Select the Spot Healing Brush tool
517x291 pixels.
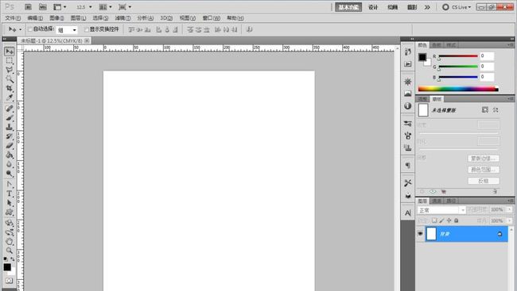[x=10, y=109]
